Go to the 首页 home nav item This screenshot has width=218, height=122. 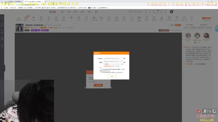(62, 12)
